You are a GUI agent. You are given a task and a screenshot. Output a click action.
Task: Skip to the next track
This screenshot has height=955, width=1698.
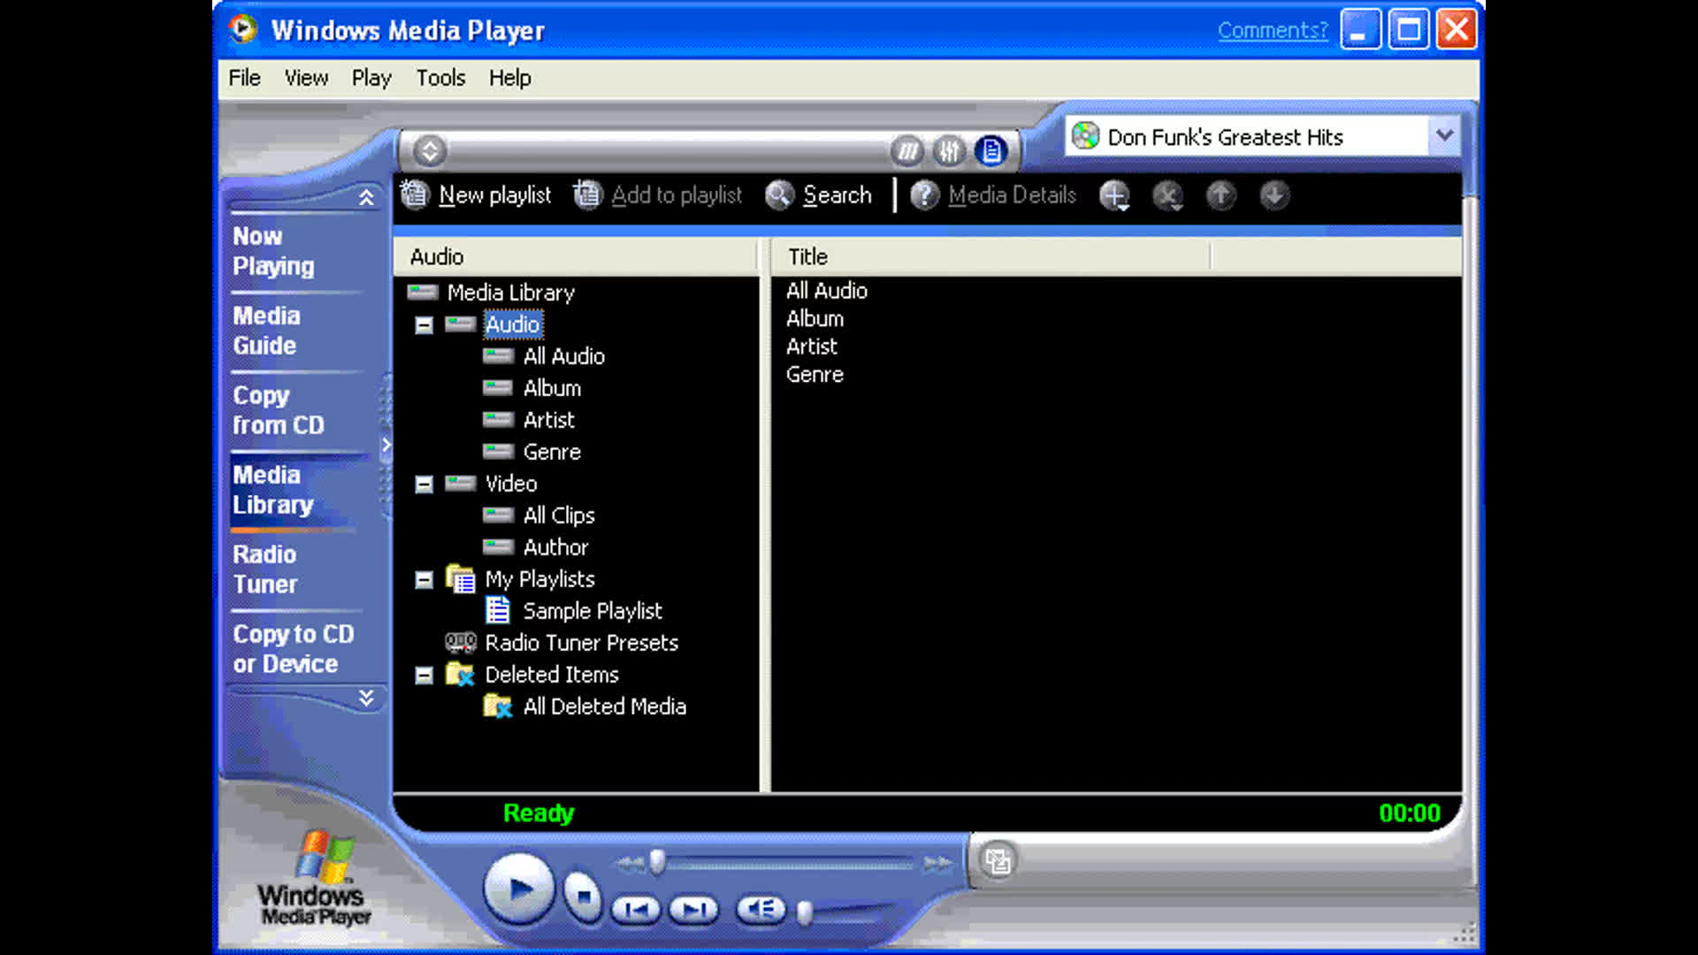693,909
